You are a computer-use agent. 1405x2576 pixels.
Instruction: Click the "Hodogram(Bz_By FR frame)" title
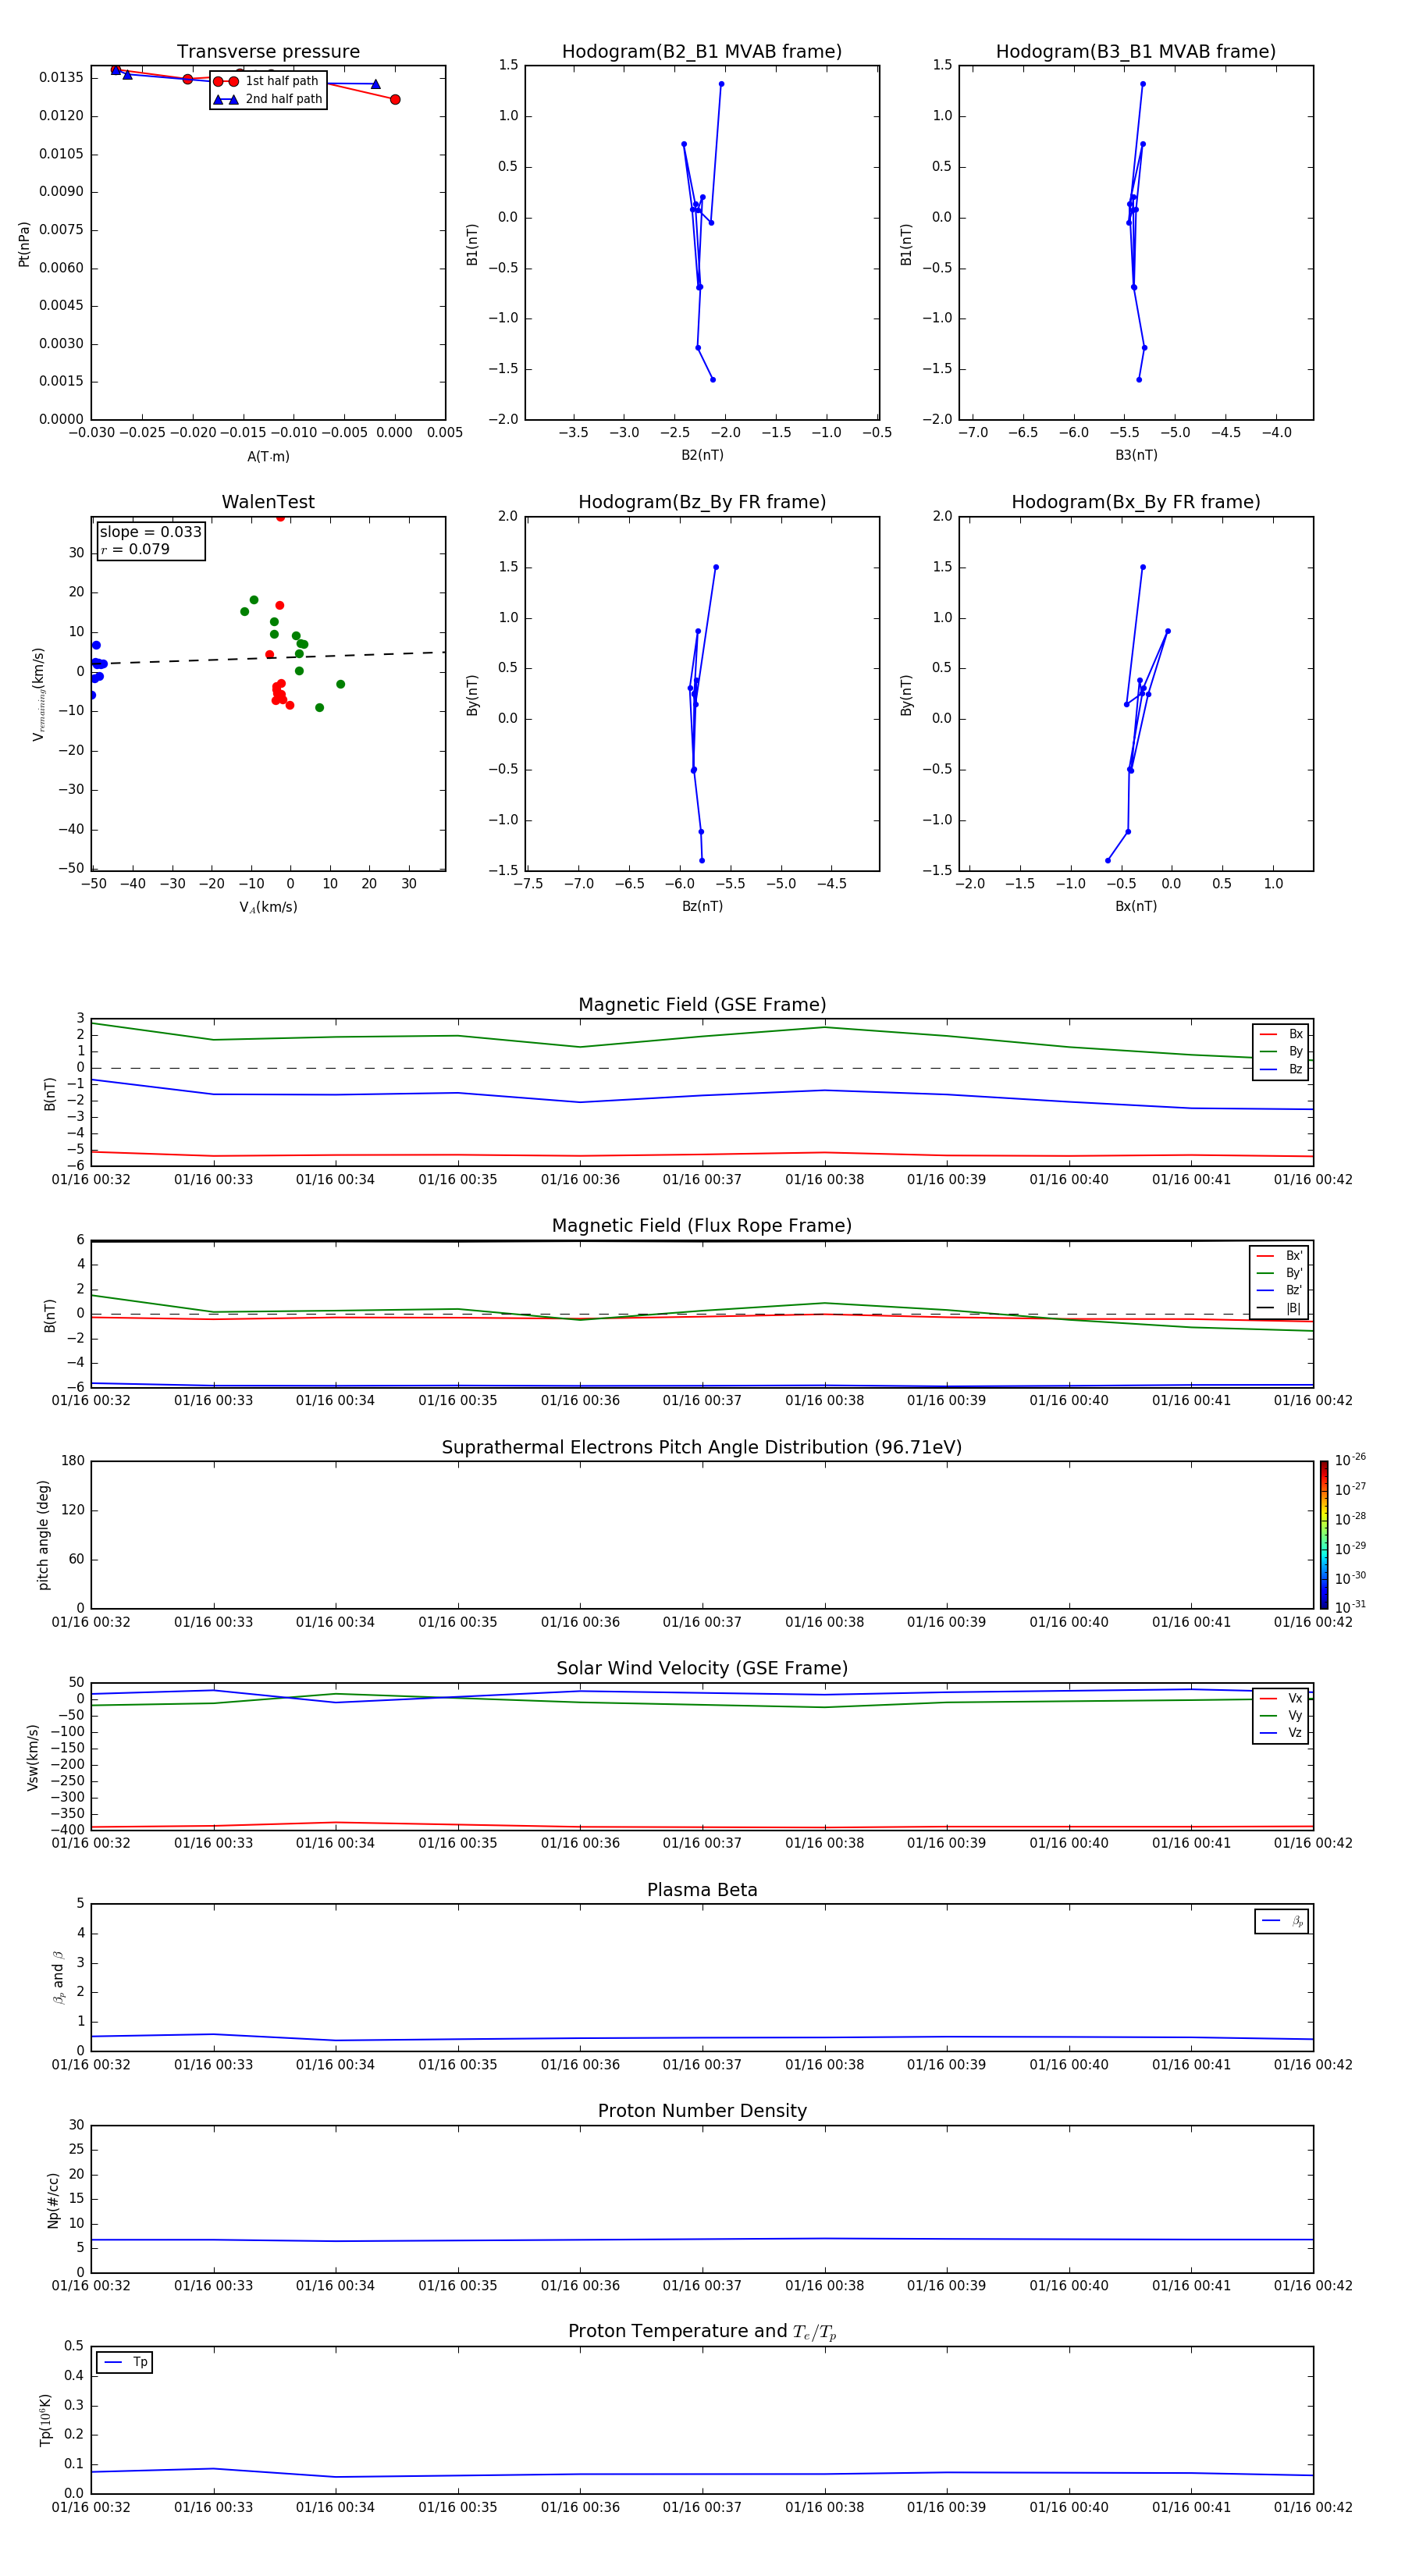tap(702, 502)
